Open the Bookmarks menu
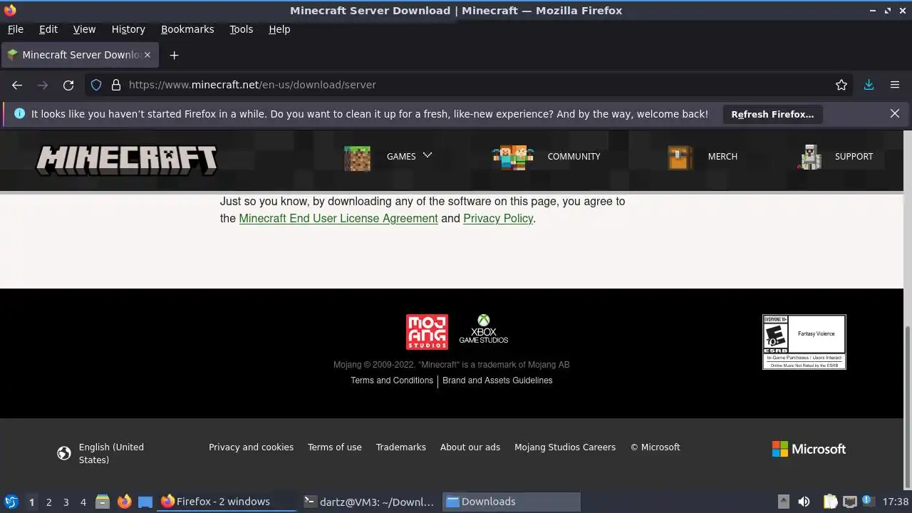The height and width of the screenshot is (513, 912). click(x=187, y=29)
